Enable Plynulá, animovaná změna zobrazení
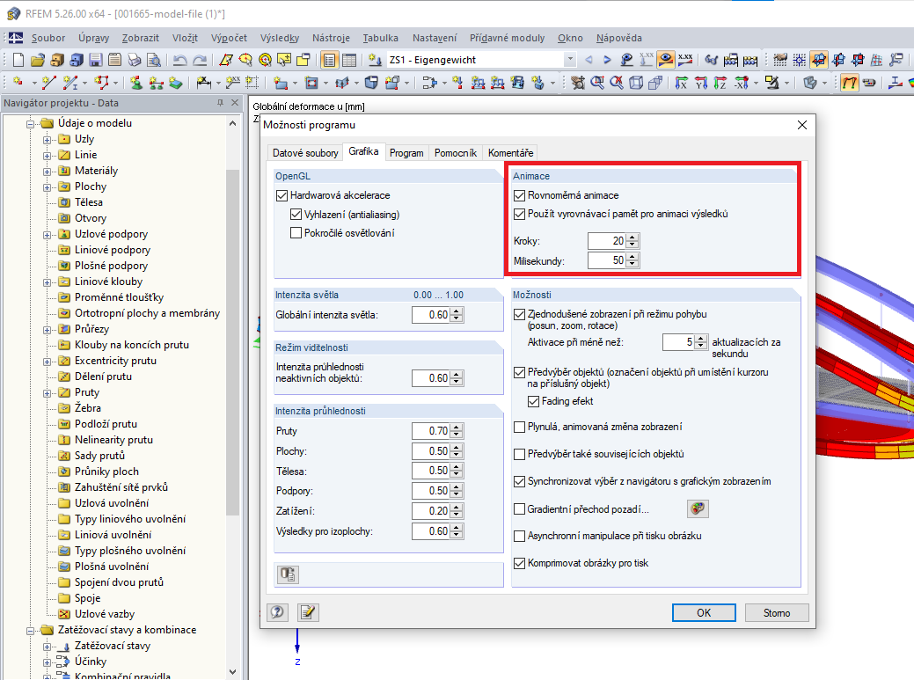The image size is (914, 680). click(x=519, y=428)
